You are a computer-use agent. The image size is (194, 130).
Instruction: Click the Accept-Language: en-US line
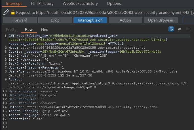pos(39,115)
